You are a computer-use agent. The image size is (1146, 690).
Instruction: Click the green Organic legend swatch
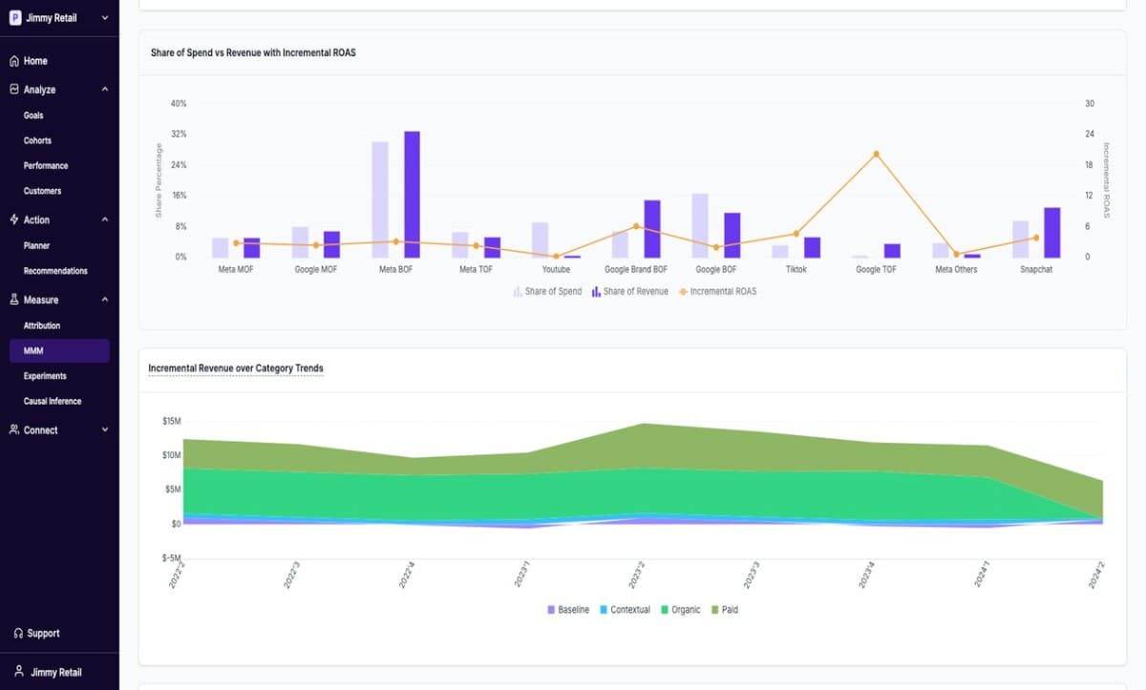[665, 610]
